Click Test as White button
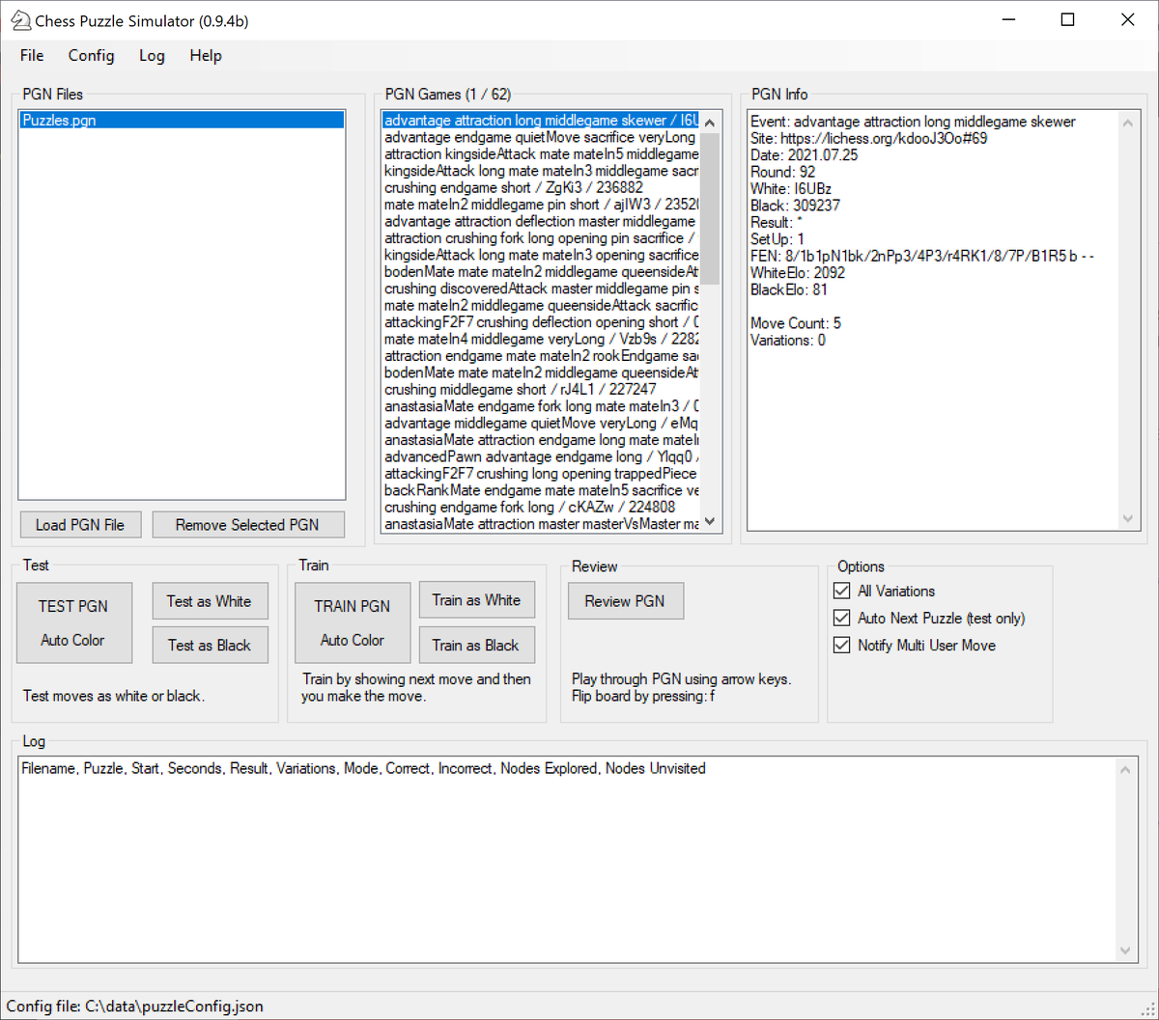Screen dimensions: 1159x1020 tap(210, 601)
